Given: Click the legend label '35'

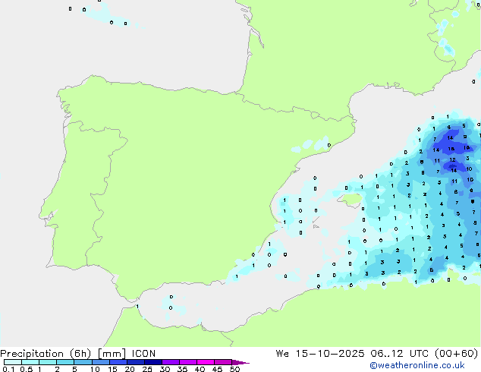Looking at the screenshot, I should point(182,369).
